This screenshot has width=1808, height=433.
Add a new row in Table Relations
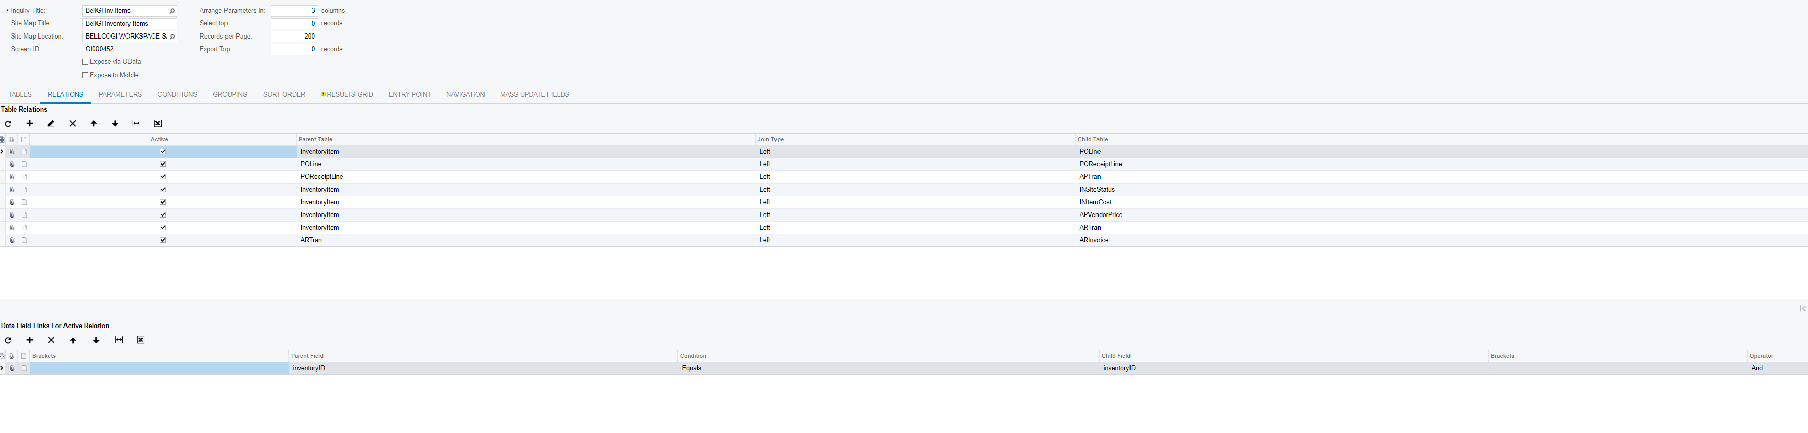(29, 124)
